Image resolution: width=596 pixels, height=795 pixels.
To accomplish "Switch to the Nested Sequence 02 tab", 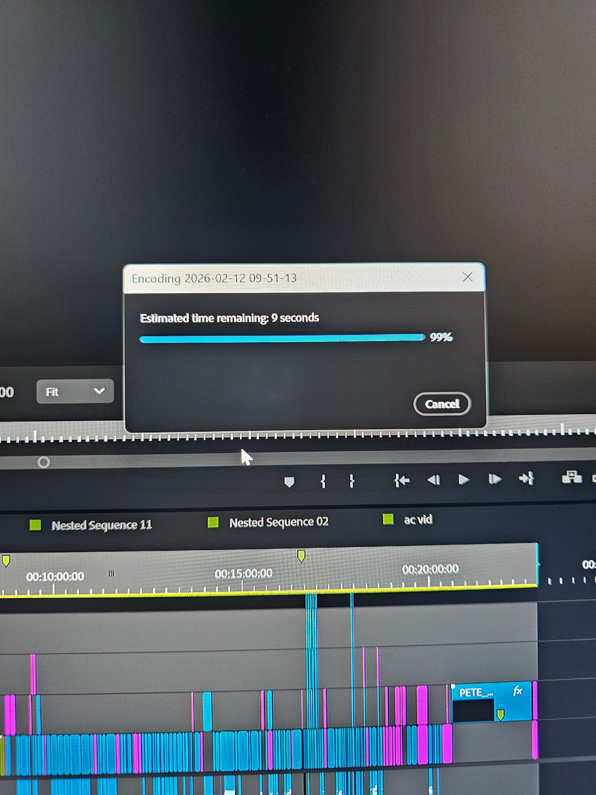I will tap(279, 522).
